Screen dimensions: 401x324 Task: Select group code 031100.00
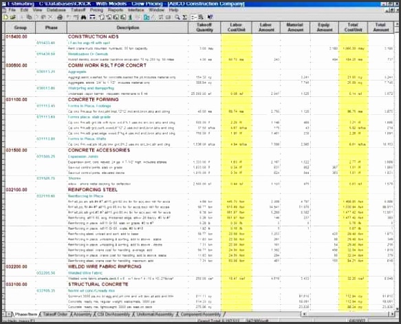coord(17,100)
